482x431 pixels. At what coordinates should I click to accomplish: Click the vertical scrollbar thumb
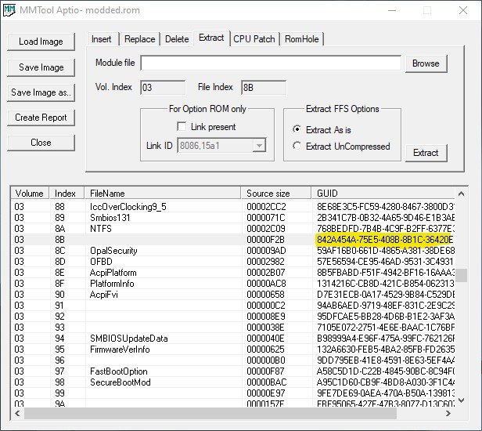pos(461,275)
